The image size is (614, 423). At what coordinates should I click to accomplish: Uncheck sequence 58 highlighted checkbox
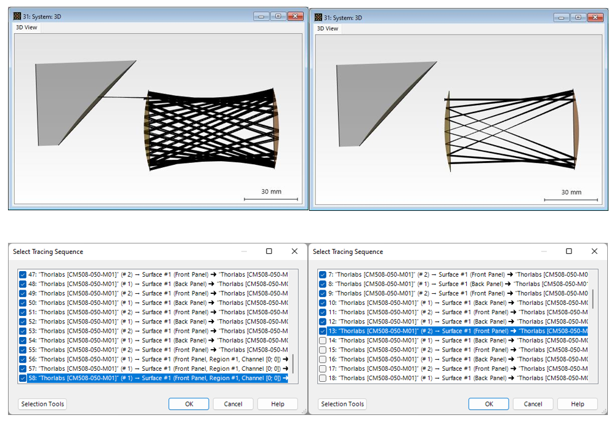click(23, 378)
